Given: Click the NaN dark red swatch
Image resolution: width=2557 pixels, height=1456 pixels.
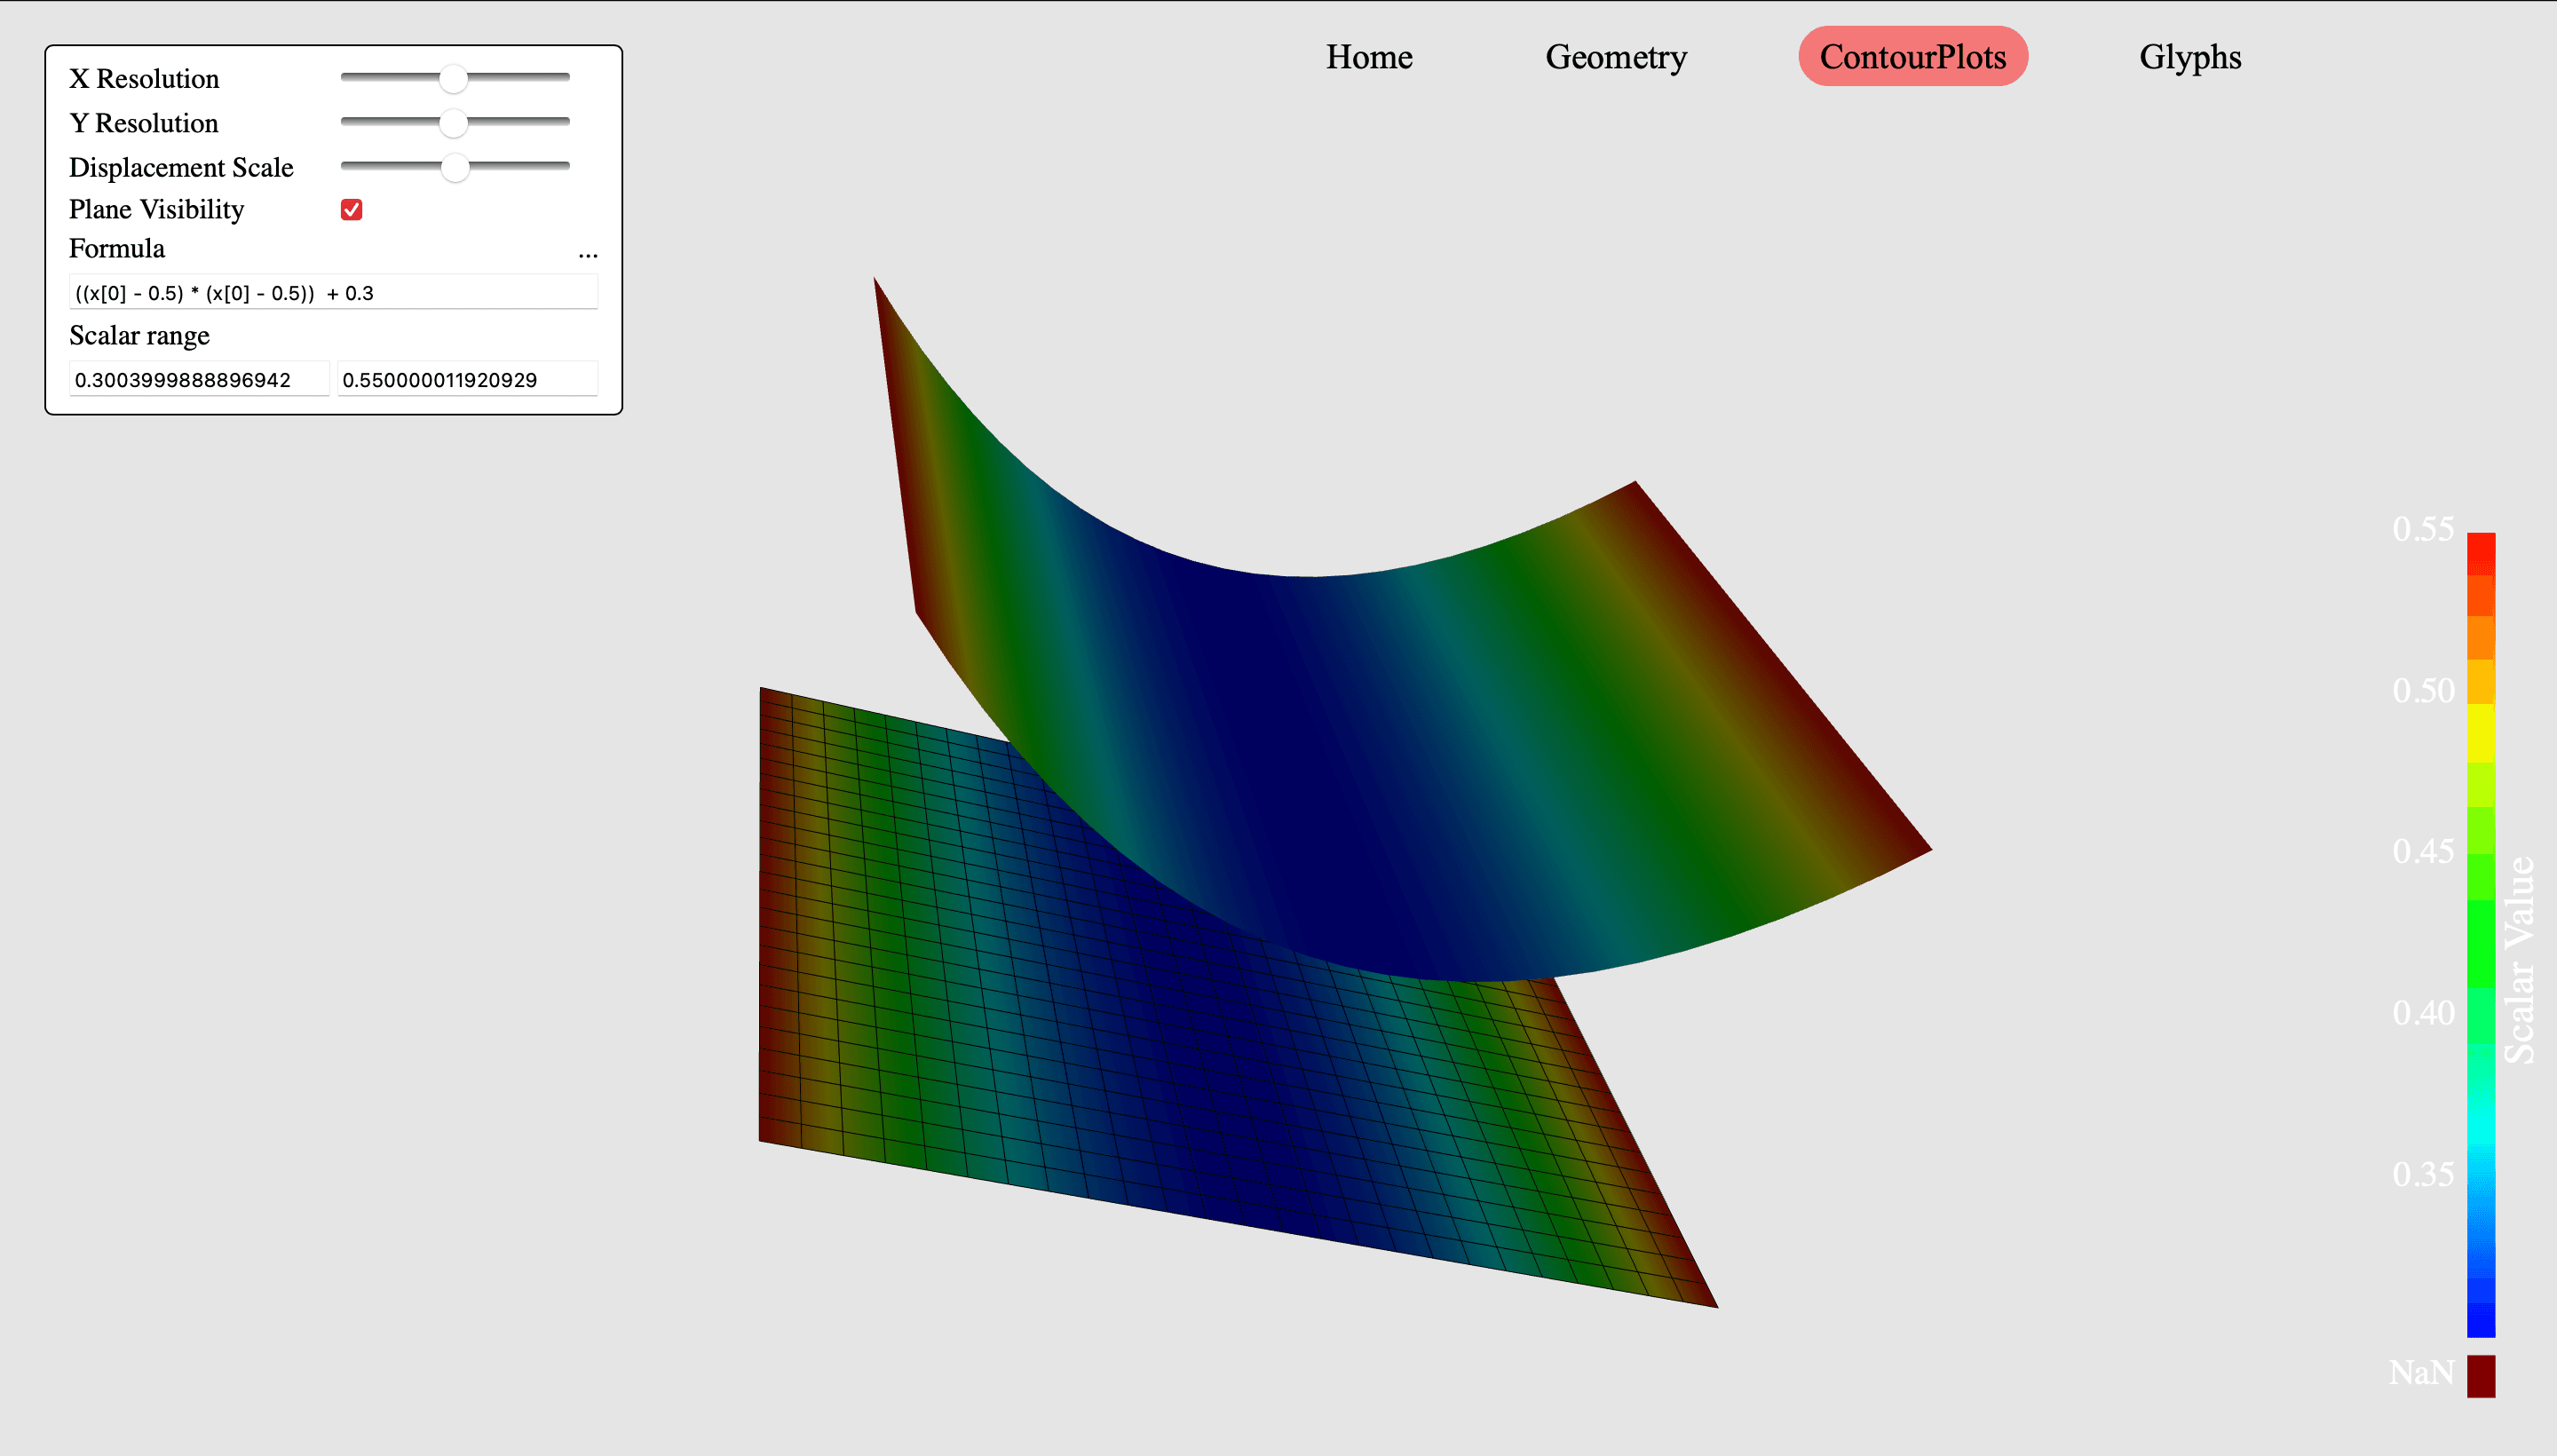Looking at the screenshot, I should coord(2480,1375).
